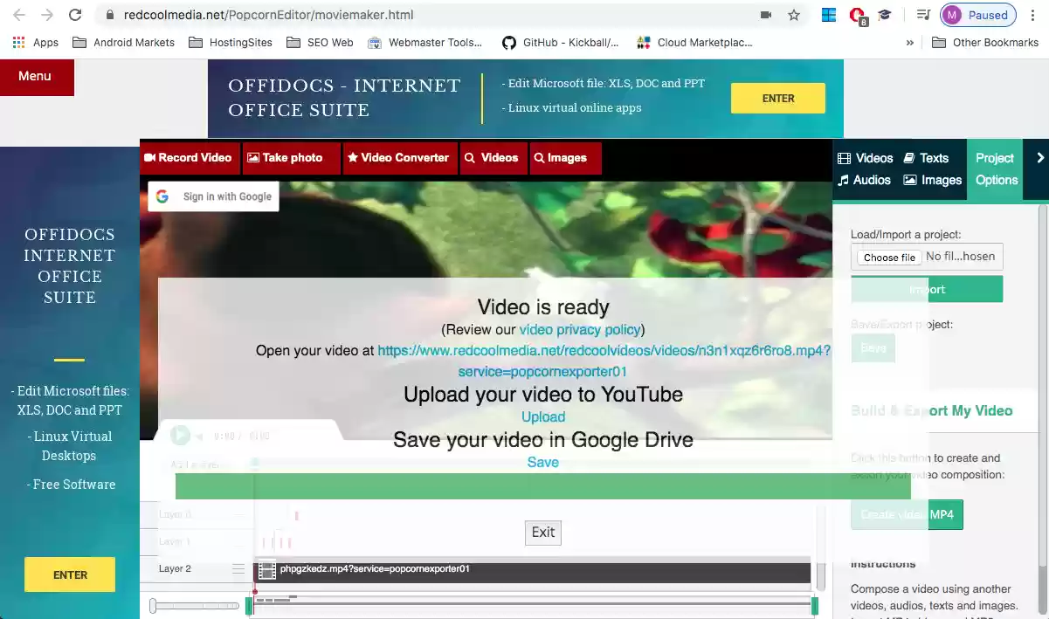Viewport: 1049px width, 619px height.
Task: Click the Upload link for YouTube
Action: click(543, 417)
